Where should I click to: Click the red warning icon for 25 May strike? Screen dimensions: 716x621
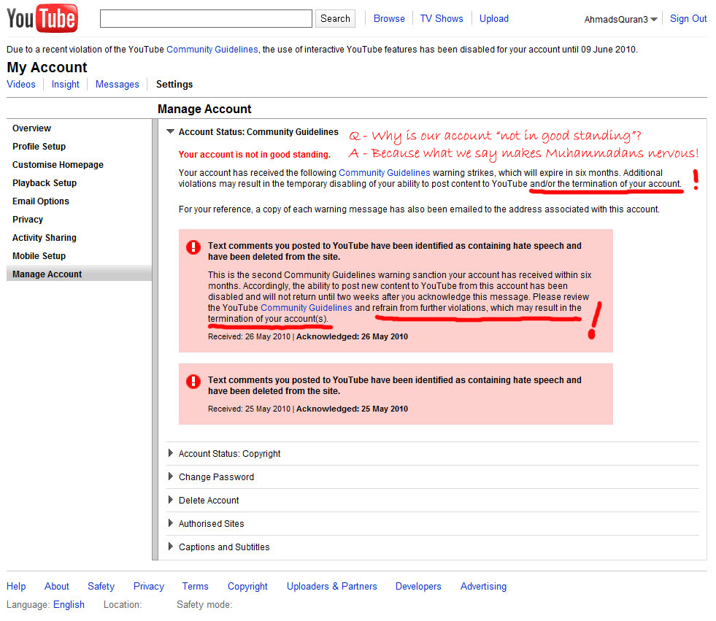(193, 381)
